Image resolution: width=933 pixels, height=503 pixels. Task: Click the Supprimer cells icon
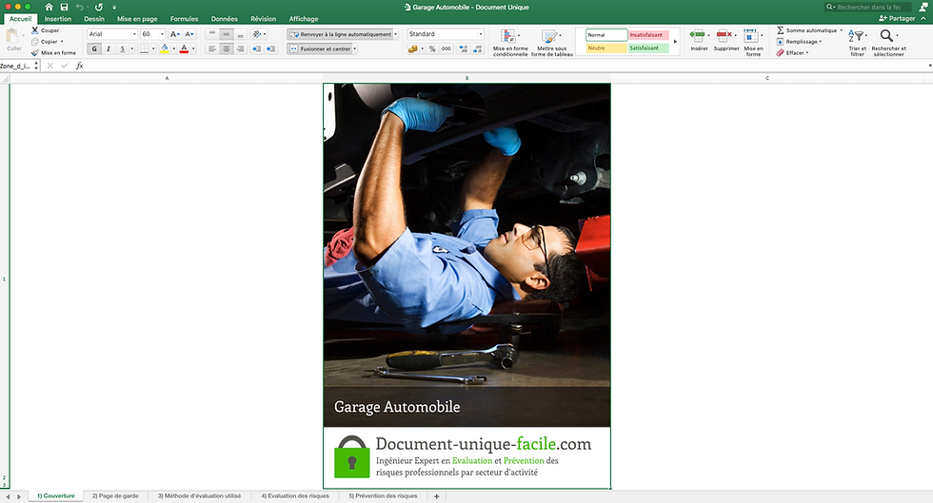724,36
